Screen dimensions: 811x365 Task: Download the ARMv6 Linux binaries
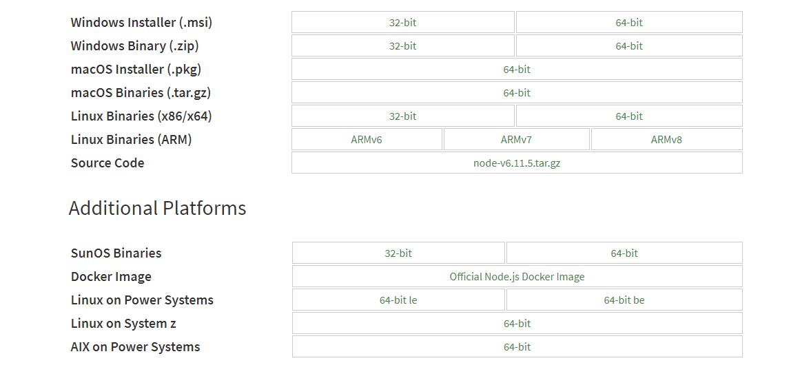[367, 140]
